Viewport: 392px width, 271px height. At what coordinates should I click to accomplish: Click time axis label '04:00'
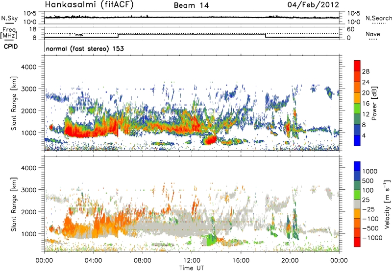94,261
